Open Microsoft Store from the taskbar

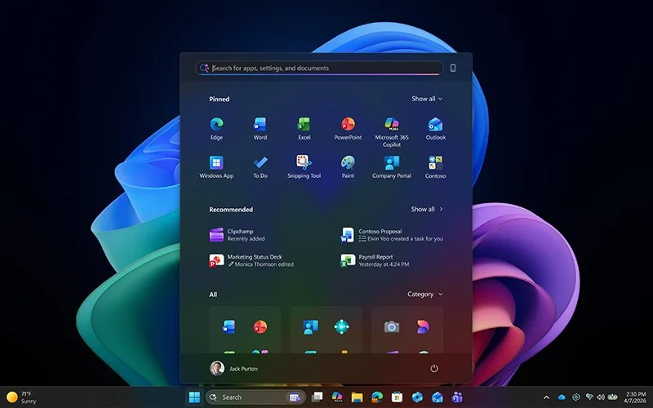397,397
